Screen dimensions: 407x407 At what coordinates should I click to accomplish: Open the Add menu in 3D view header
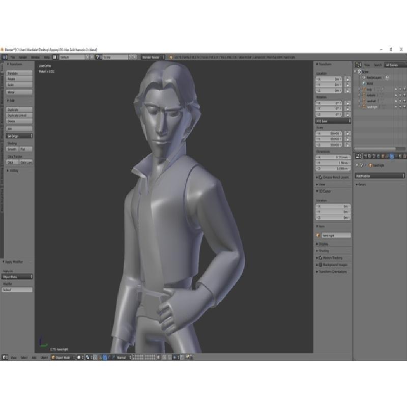pyautogui.click(x=34, y=358)
